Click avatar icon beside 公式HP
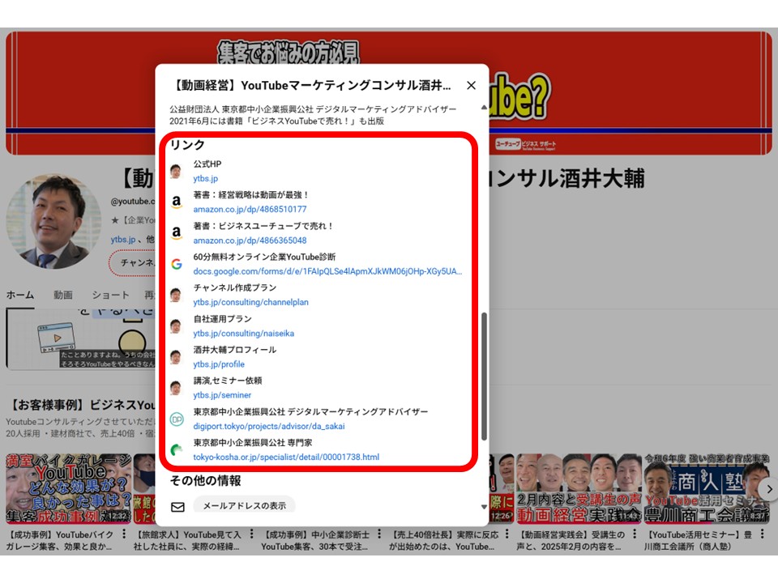Image resolution: width=778 pixels, height=583 pixels. (176, 172)
